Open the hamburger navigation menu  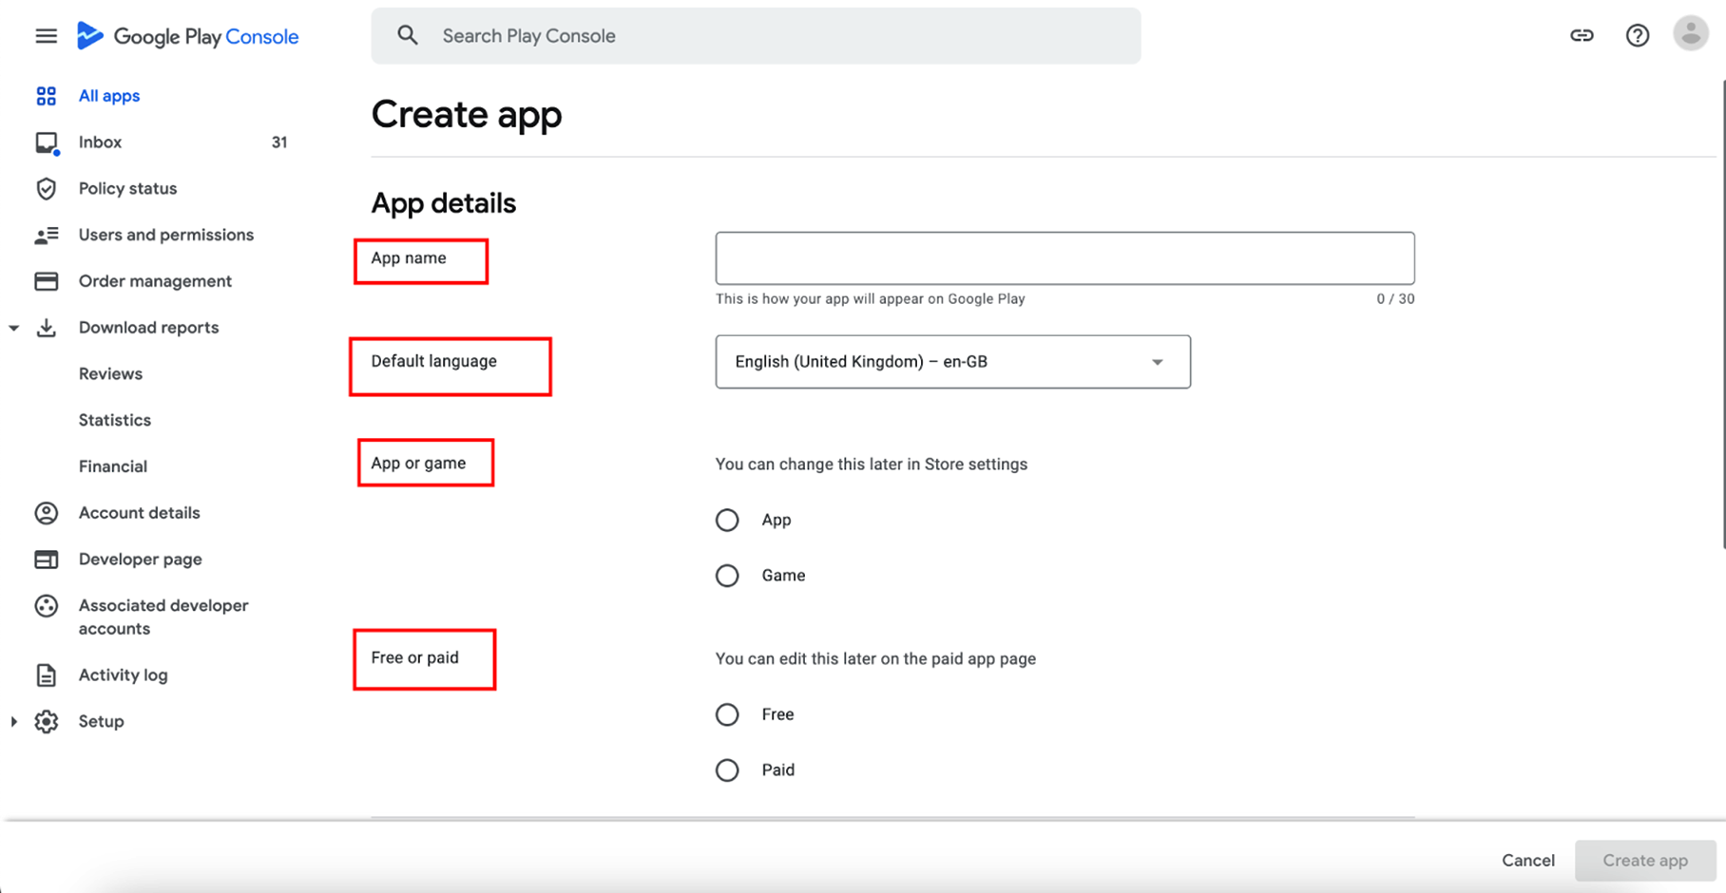click(x=46, y=36)
